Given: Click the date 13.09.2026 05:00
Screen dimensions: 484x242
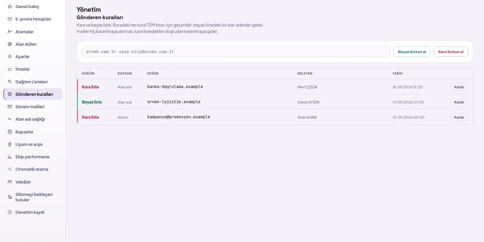Looking at the screenshot, I should pos(408,117).
